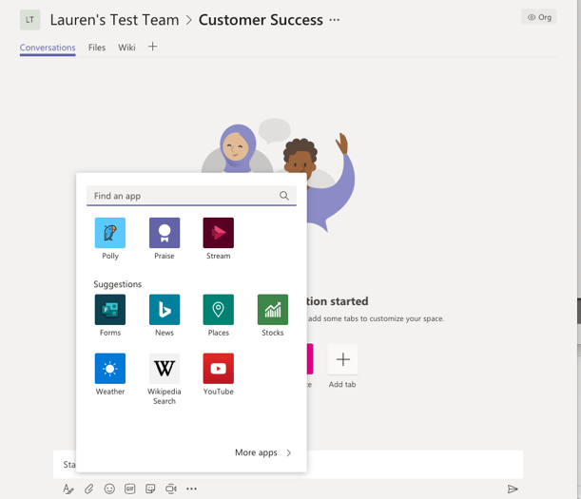Click the Org visibility button

coord(539,17)
